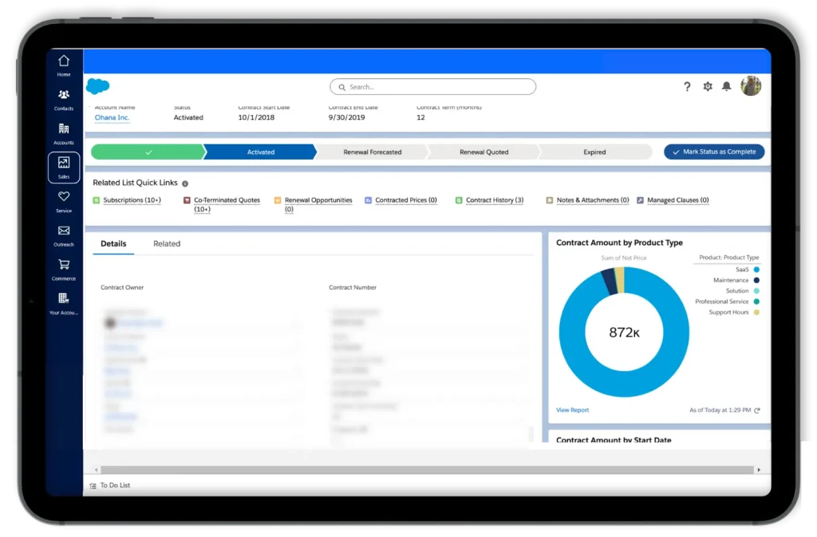Click the SaaS legend color dot
This screenshot has height=537, width=817.
[756, 270]
